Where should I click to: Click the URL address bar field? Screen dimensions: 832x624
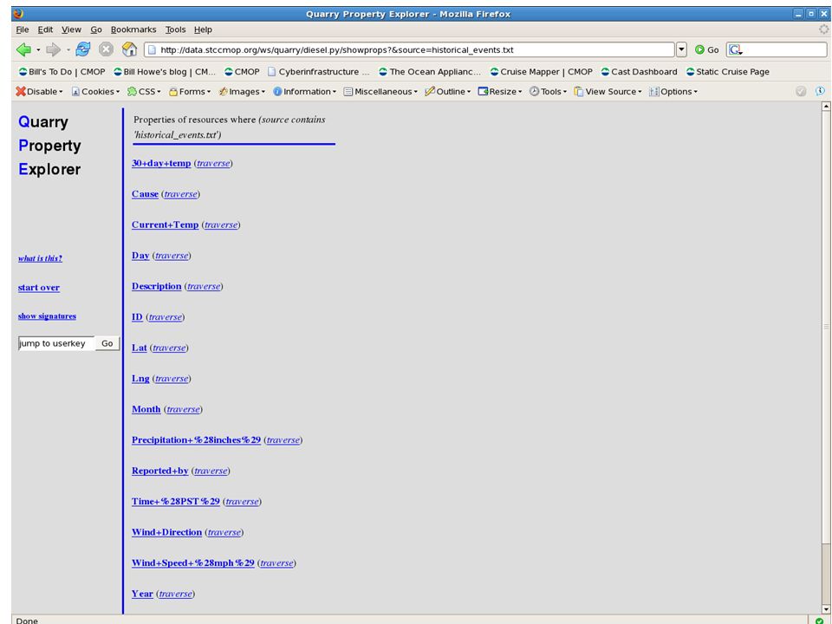pos(410,50)
